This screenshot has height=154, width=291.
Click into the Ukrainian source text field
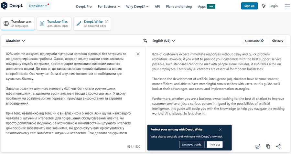pos(69,93)
